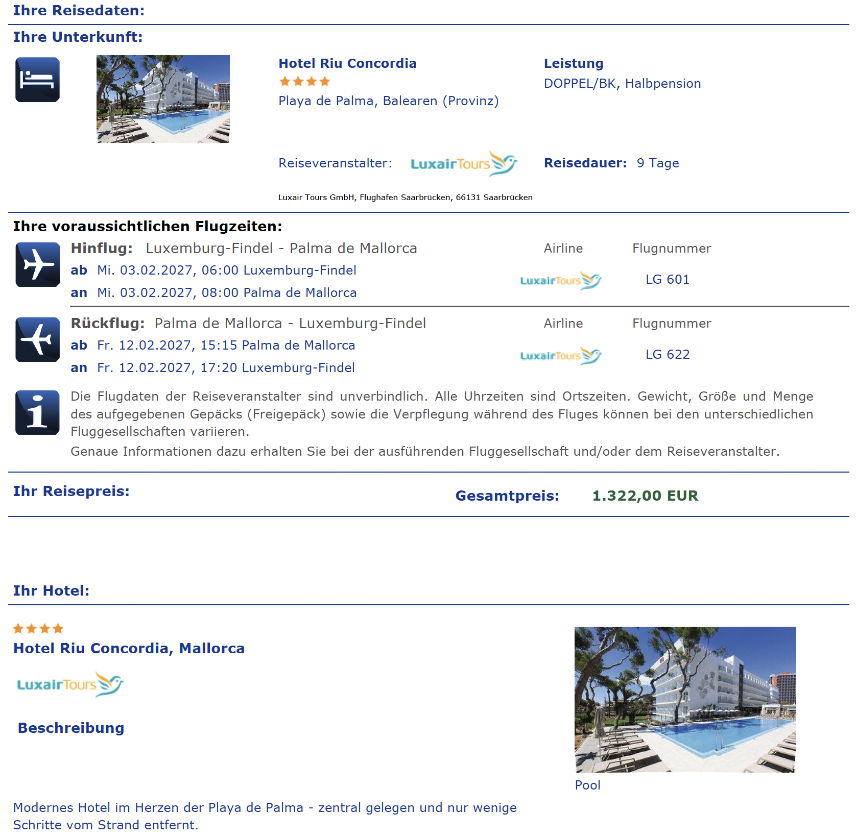Click the information 'i' icon
This screenshot has width=856, height=838.
37,412
